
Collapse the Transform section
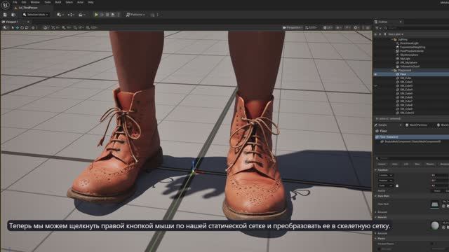[x=376, y=170]
